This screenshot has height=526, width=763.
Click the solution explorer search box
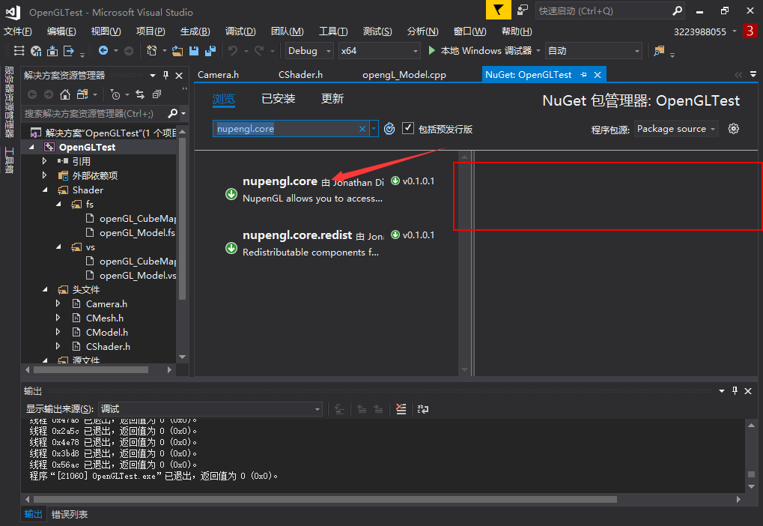95,113
